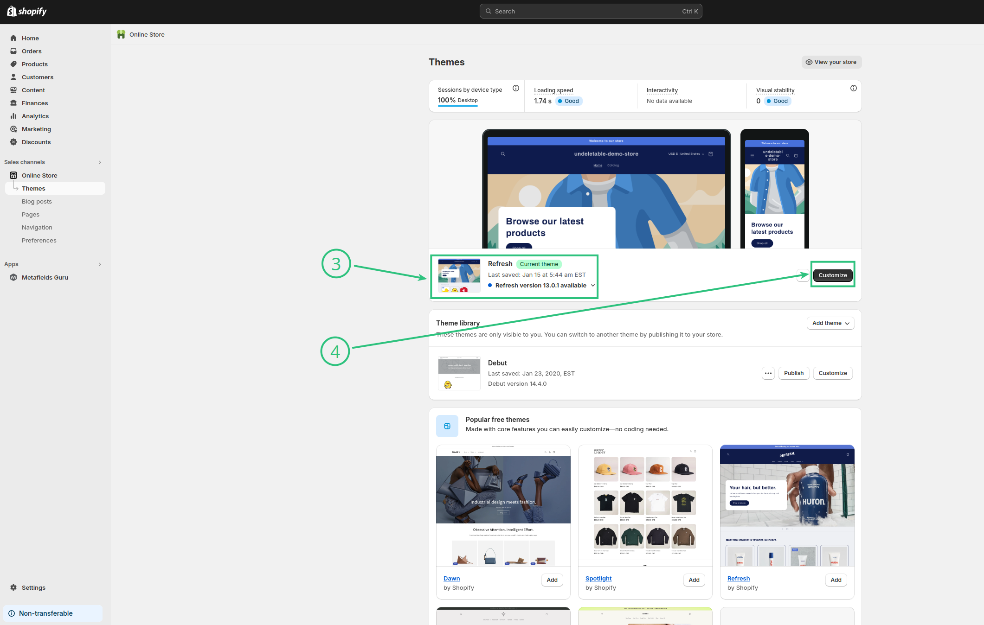984x625 pixels.
Task: Click Non-transferable banner
Action: point(53,613)
